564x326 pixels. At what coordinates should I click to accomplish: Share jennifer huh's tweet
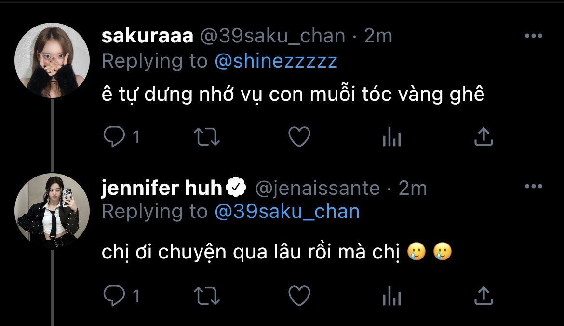(x=483, y=296)
